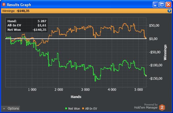Click the title bar app icon
173x113 pixels.
[x=4, y=5]
